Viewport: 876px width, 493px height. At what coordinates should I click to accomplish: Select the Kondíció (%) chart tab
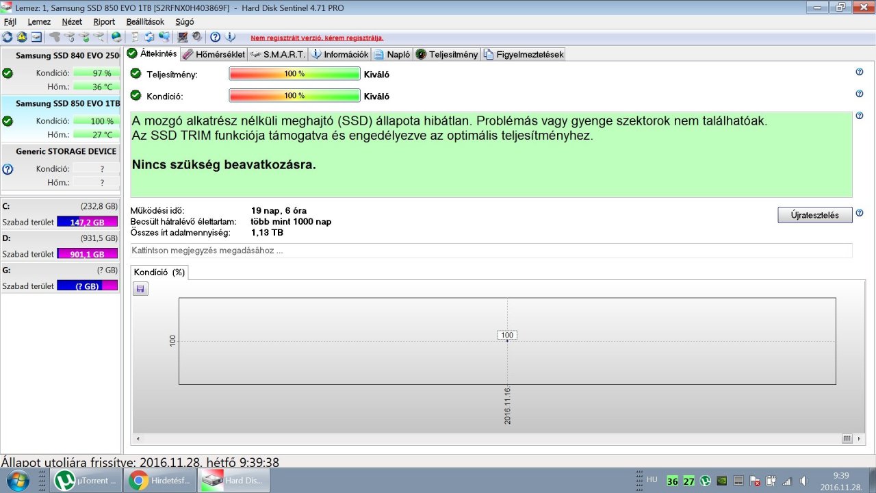(x=159, y=272)
